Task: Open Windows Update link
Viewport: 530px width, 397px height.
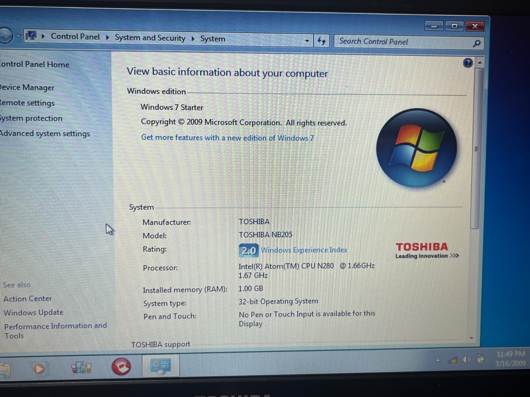Action: coord(33,312)
